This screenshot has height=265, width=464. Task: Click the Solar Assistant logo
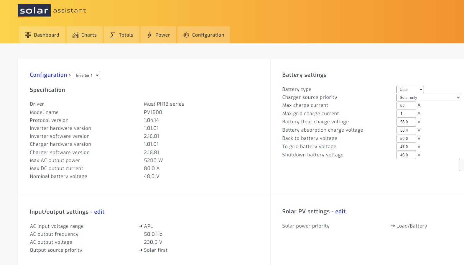[x=52, y=11]
